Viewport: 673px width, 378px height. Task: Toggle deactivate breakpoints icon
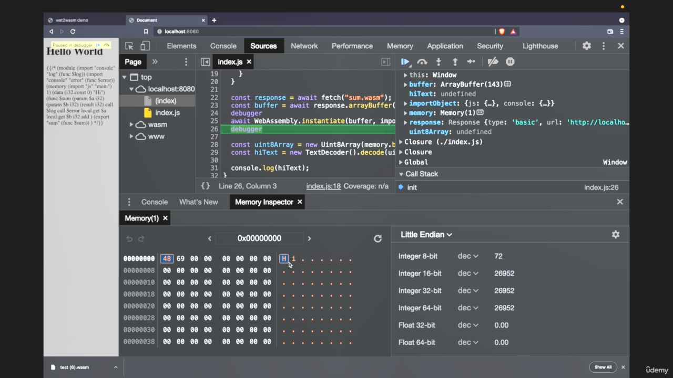click(493, 62)
